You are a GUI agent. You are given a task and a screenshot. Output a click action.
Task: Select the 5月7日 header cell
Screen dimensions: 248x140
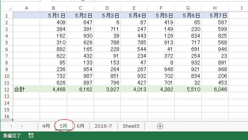215,15
